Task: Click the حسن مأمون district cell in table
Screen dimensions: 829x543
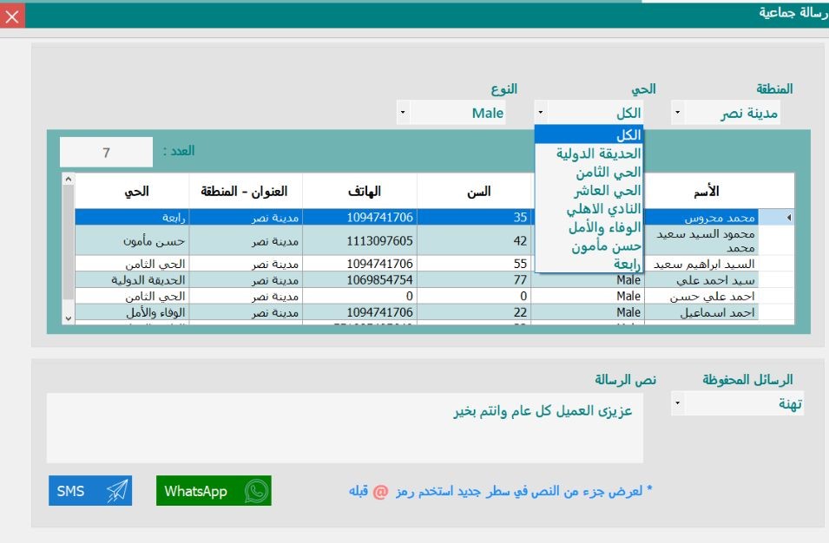Action: click(132, 240)
